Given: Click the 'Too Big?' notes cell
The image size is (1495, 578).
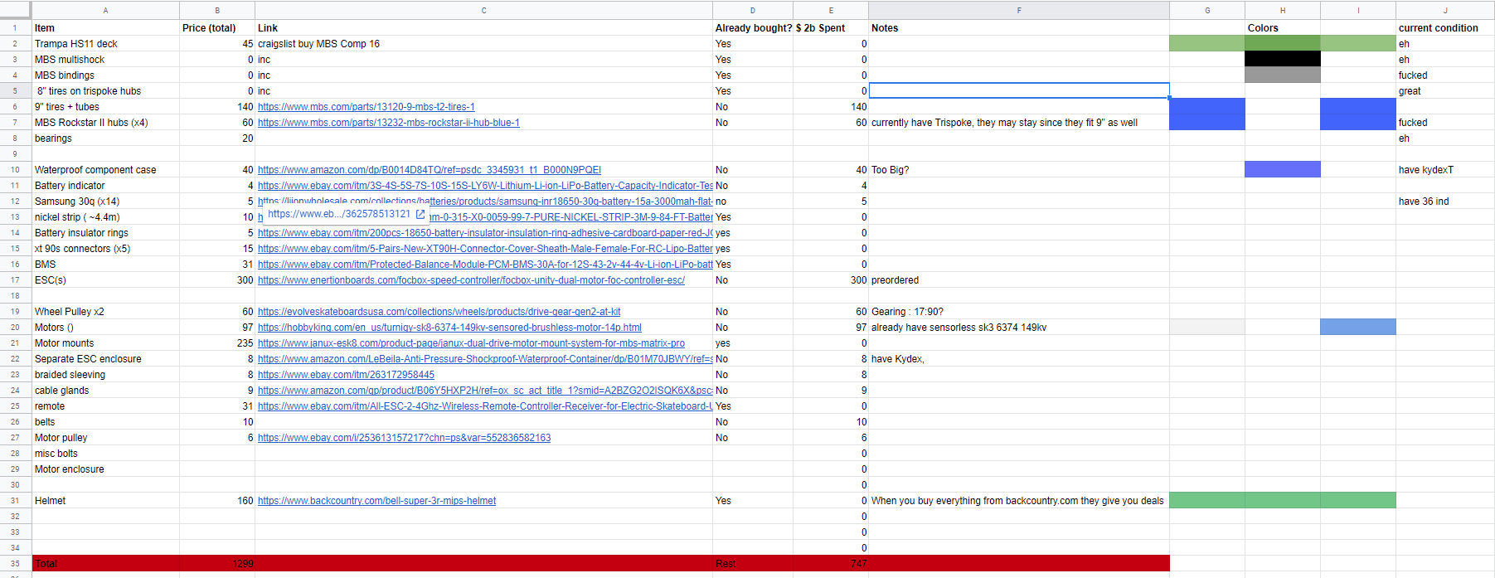Looking at the screenshot, I should click(x=1018, y=170).
